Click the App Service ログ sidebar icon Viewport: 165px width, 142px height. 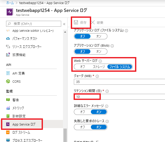(8, 124)
